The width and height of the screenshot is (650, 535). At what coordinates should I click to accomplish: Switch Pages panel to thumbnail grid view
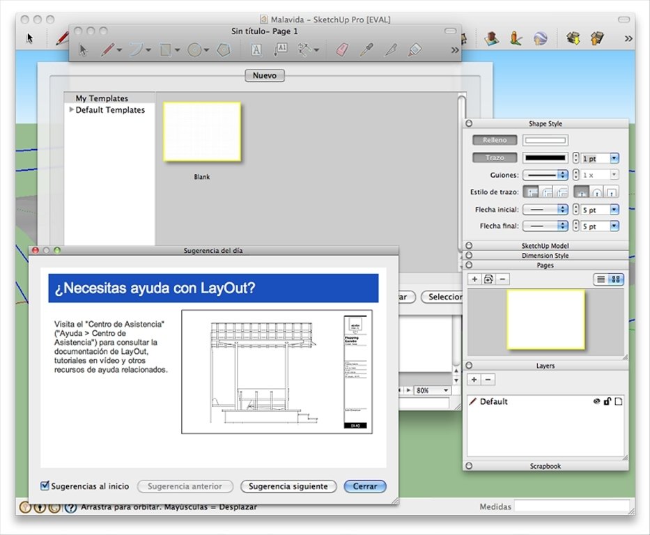point(616,279)
